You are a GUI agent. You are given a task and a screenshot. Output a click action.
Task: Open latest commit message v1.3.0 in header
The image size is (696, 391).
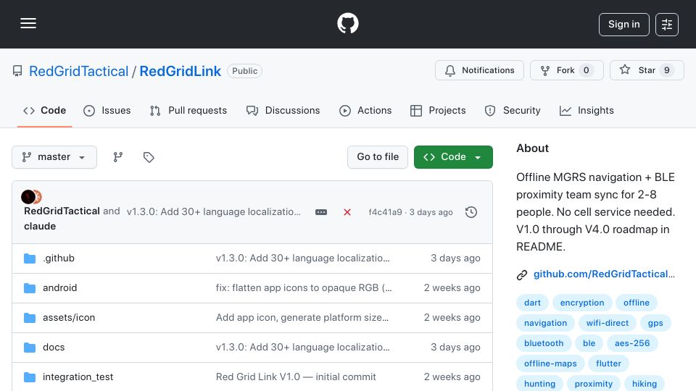click(213, 212)
